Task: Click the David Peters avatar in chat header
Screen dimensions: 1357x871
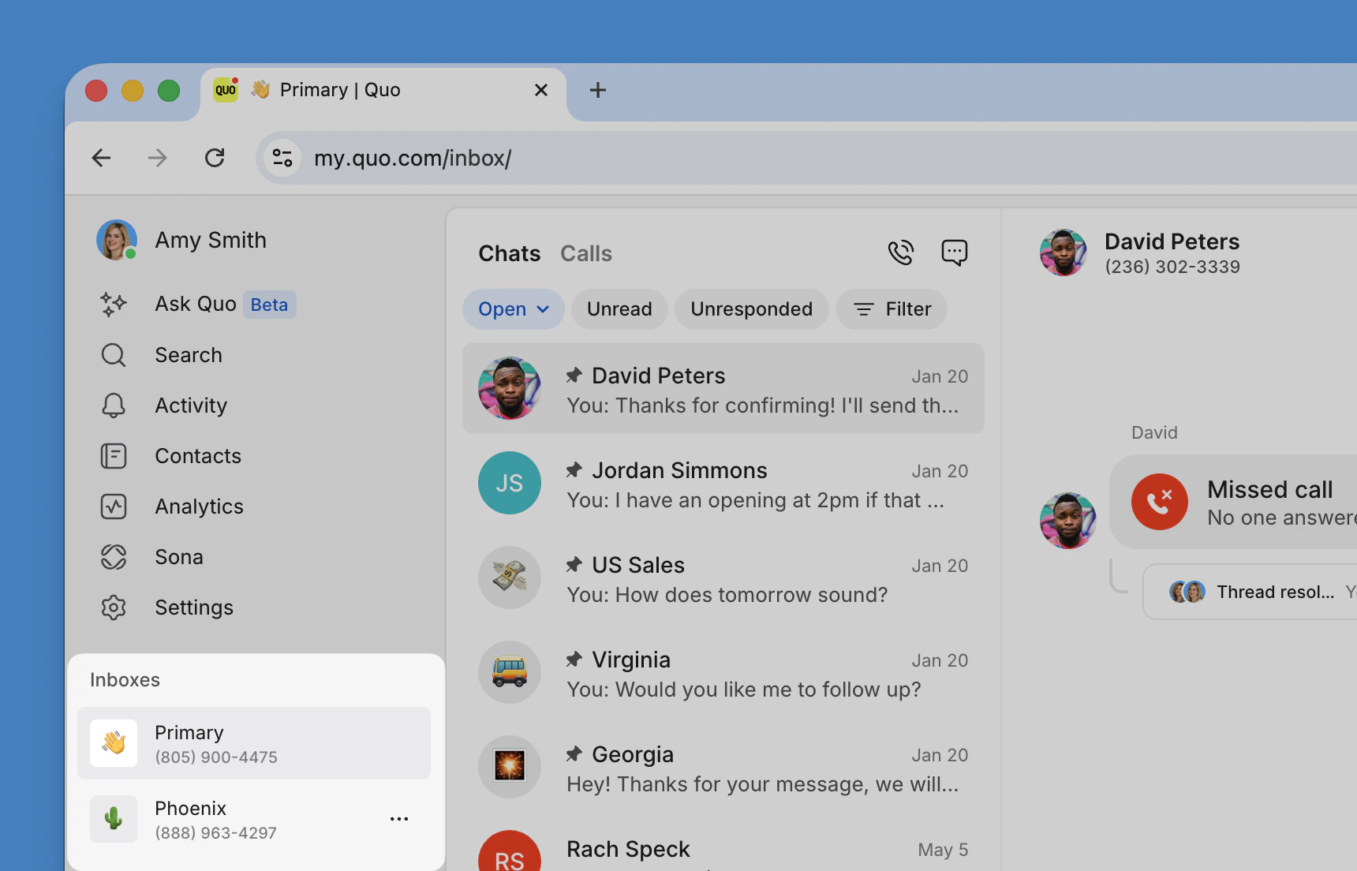Action: point(1064,252)
